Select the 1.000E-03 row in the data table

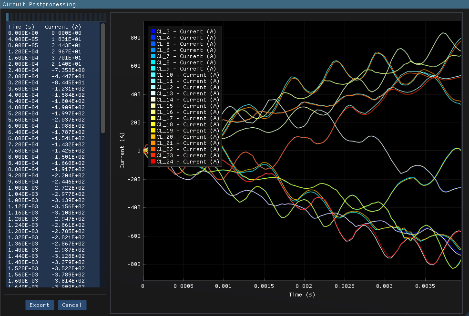coord(48,188)
